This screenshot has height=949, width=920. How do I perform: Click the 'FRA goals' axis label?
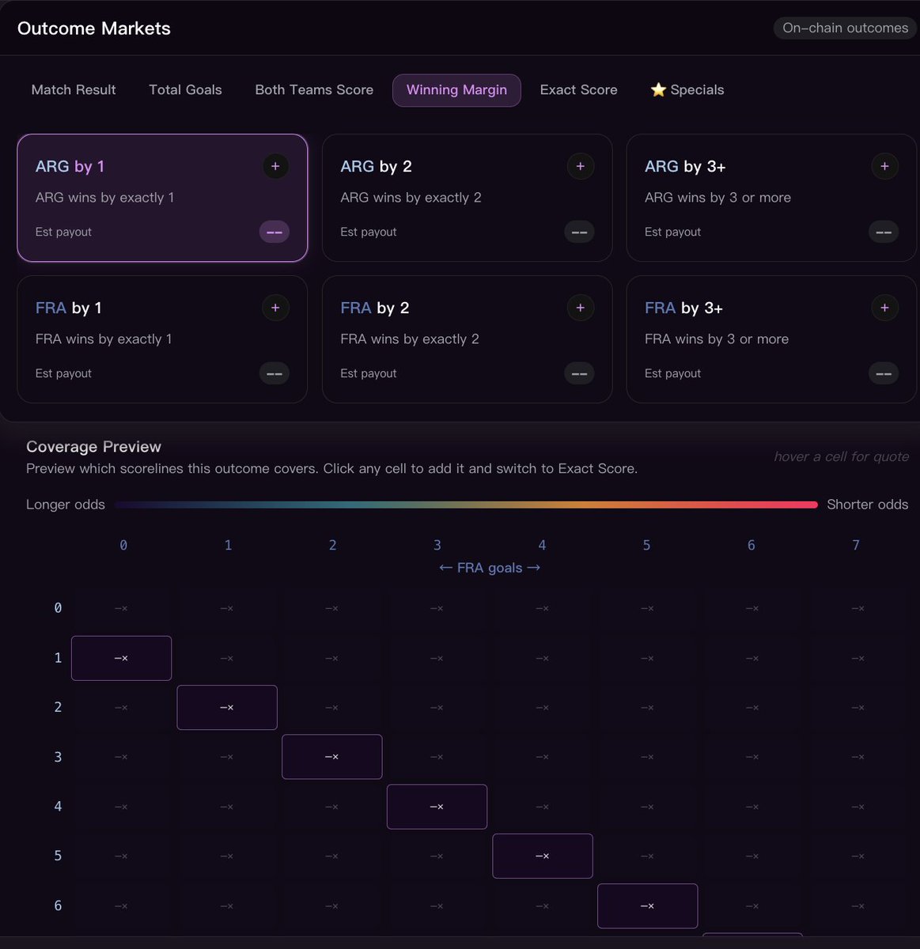[x=490, y=568]
